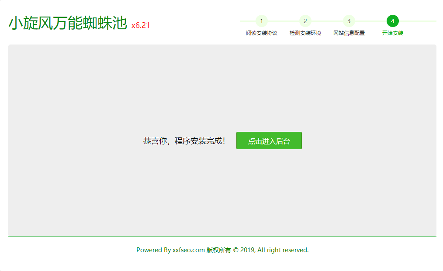Click the red x6.21 version badge
The image size is (443, 271).
(140, 25)
